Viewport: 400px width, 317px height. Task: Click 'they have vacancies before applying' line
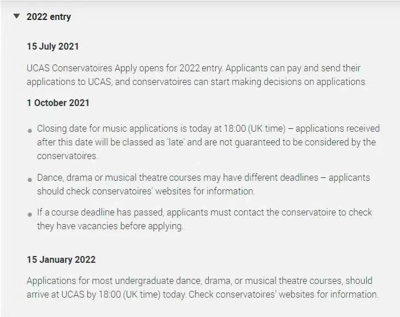(x=110, y=226)
